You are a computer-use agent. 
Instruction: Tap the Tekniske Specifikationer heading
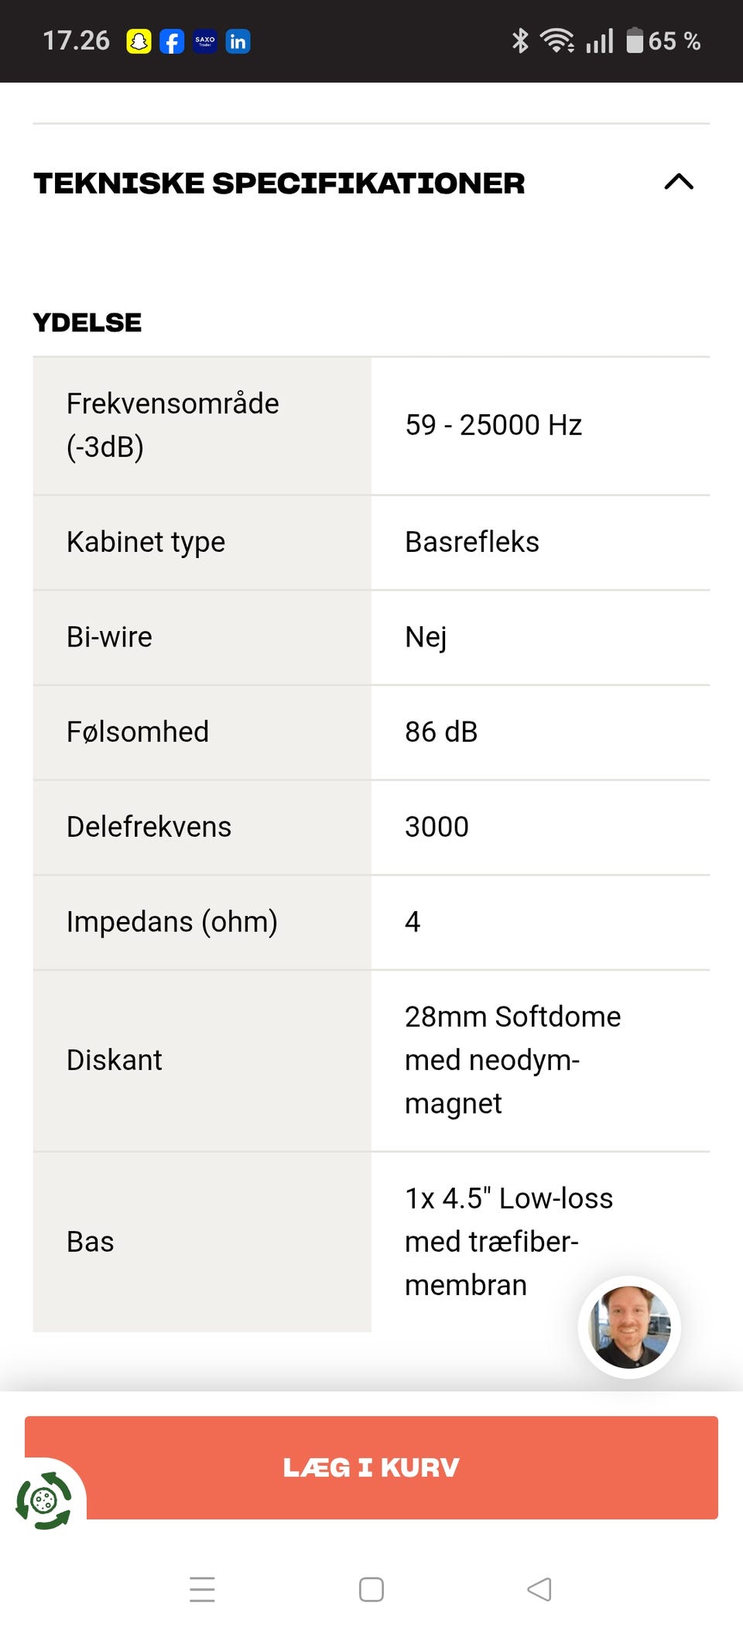pyautogui.click(x=279, y=183)
